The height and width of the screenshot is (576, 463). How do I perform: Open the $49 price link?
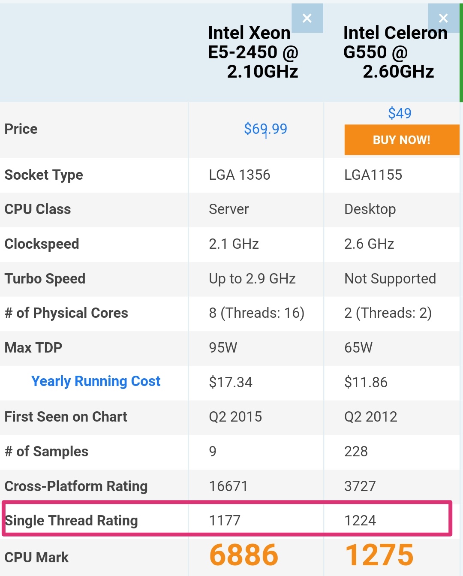[x=400, y=113]
